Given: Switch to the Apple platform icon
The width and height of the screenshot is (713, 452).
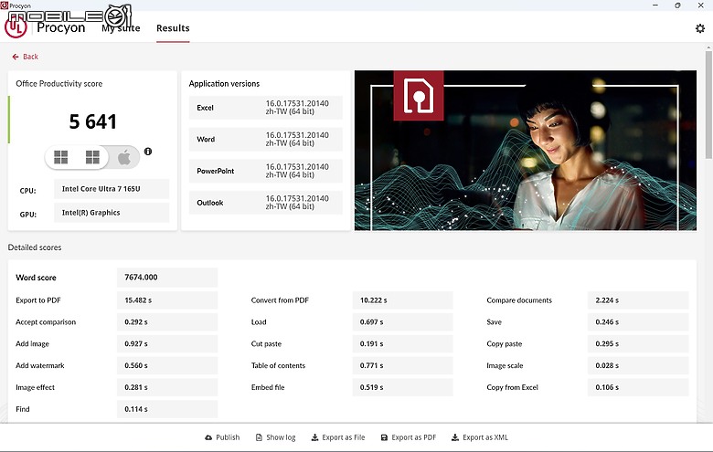Looking at the screenshot, I should click(x=124, y=158).
